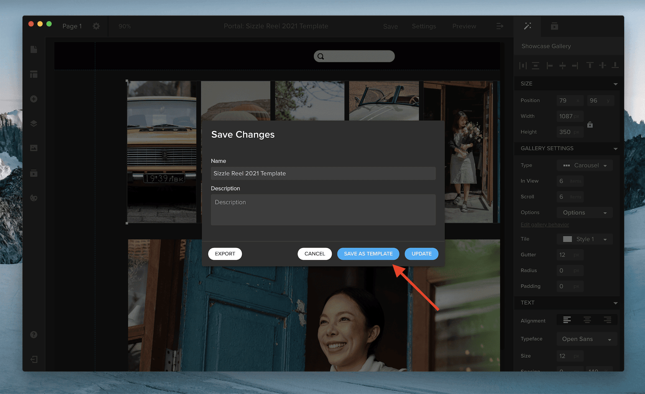The width and height of the screenshot is (645, 394).
Task: Click the Gutter value field
Action: [x=570, y=255]
